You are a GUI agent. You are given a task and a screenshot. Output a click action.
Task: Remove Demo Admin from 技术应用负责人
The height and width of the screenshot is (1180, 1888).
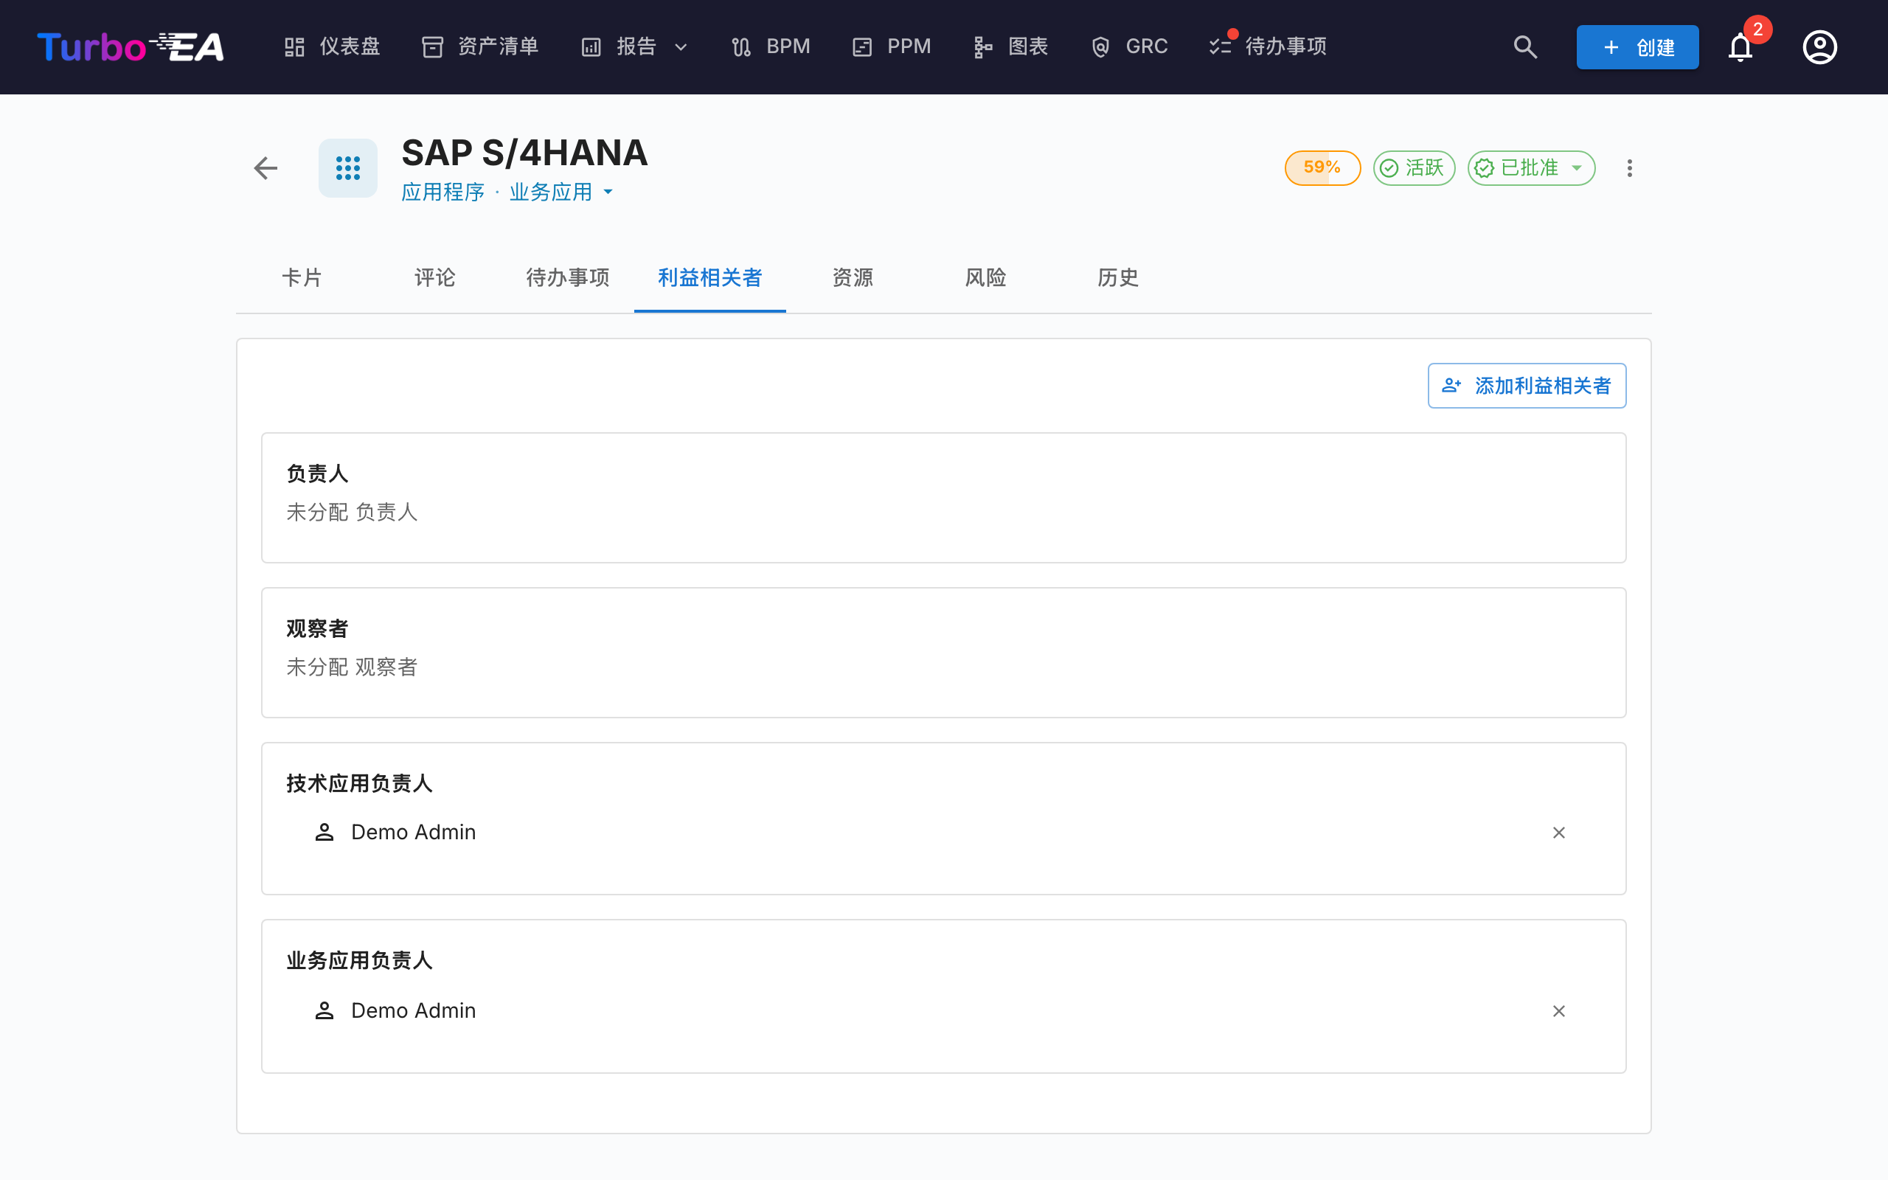1559,833
